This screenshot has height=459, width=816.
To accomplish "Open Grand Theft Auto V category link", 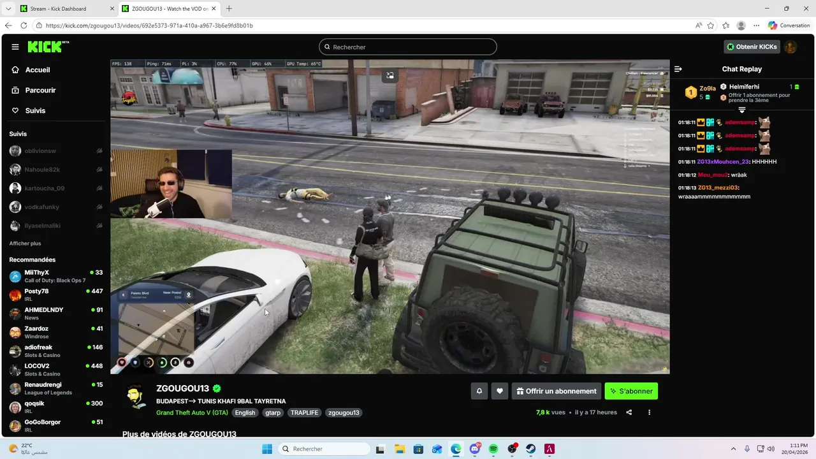I will point(192,412).
